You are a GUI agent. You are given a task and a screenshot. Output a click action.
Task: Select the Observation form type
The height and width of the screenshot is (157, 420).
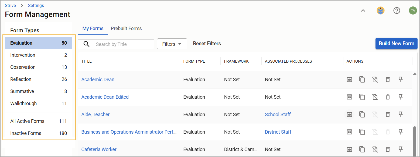pos(39,67)
